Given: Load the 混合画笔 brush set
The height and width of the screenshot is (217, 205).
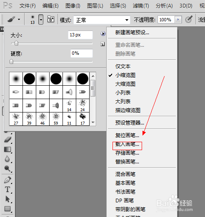Looking at the screenshot, I should [x=125, y=174].
